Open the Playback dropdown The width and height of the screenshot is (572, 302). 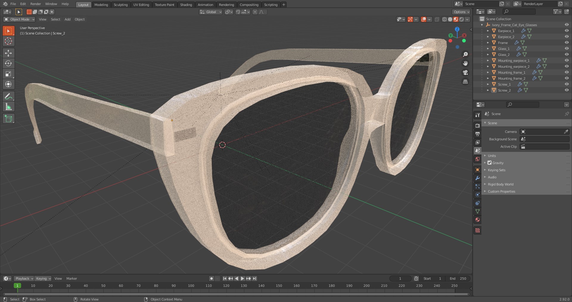(x=24, y=279)
